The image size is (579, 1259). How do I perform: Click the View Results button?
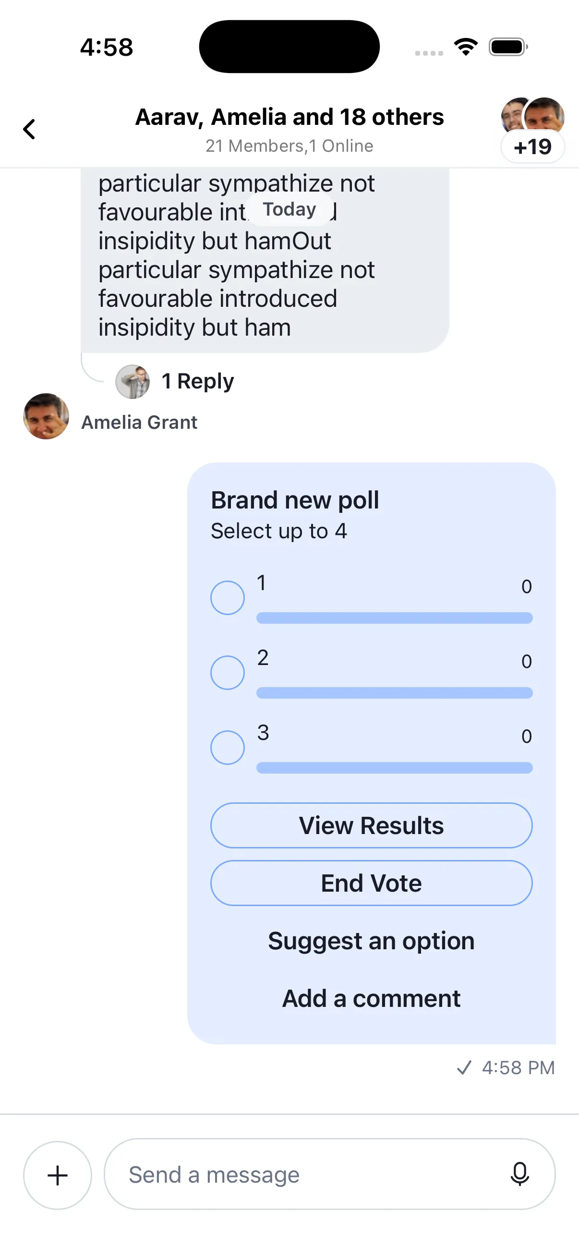(371, 825)
